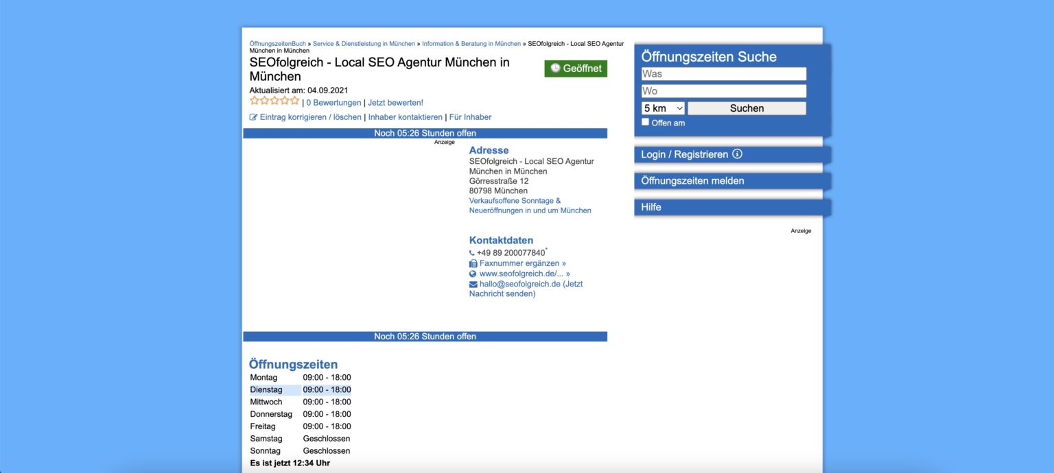1054x473 pixels.
Task: Click the hallo@seofolgreich.de email link
Action: point(526,289)
